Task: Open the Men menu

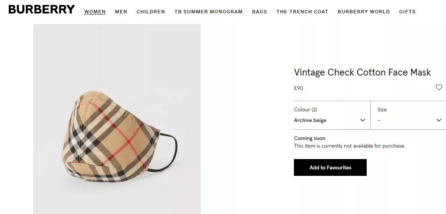Action: (x=121, y=12)
